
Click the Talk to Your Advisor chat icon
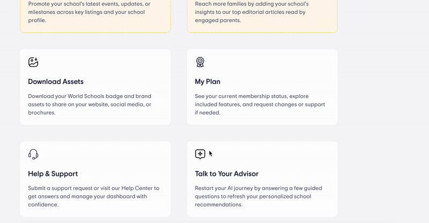(200, 155)
